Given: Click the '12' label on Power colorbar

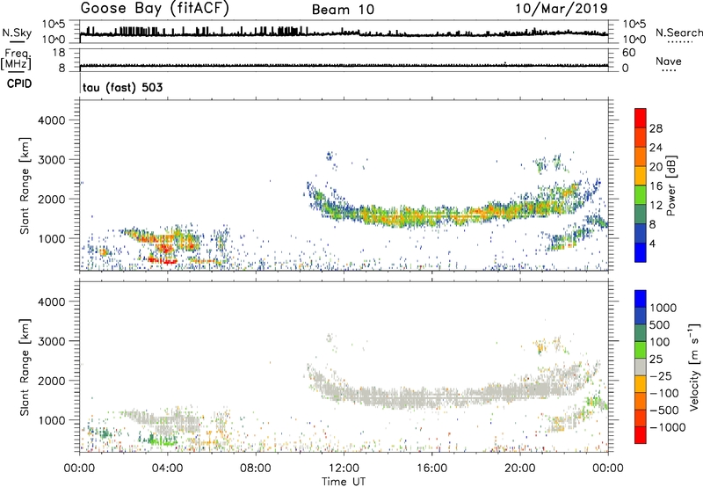Looking at the screenshot, I should (x=656, y=206).
